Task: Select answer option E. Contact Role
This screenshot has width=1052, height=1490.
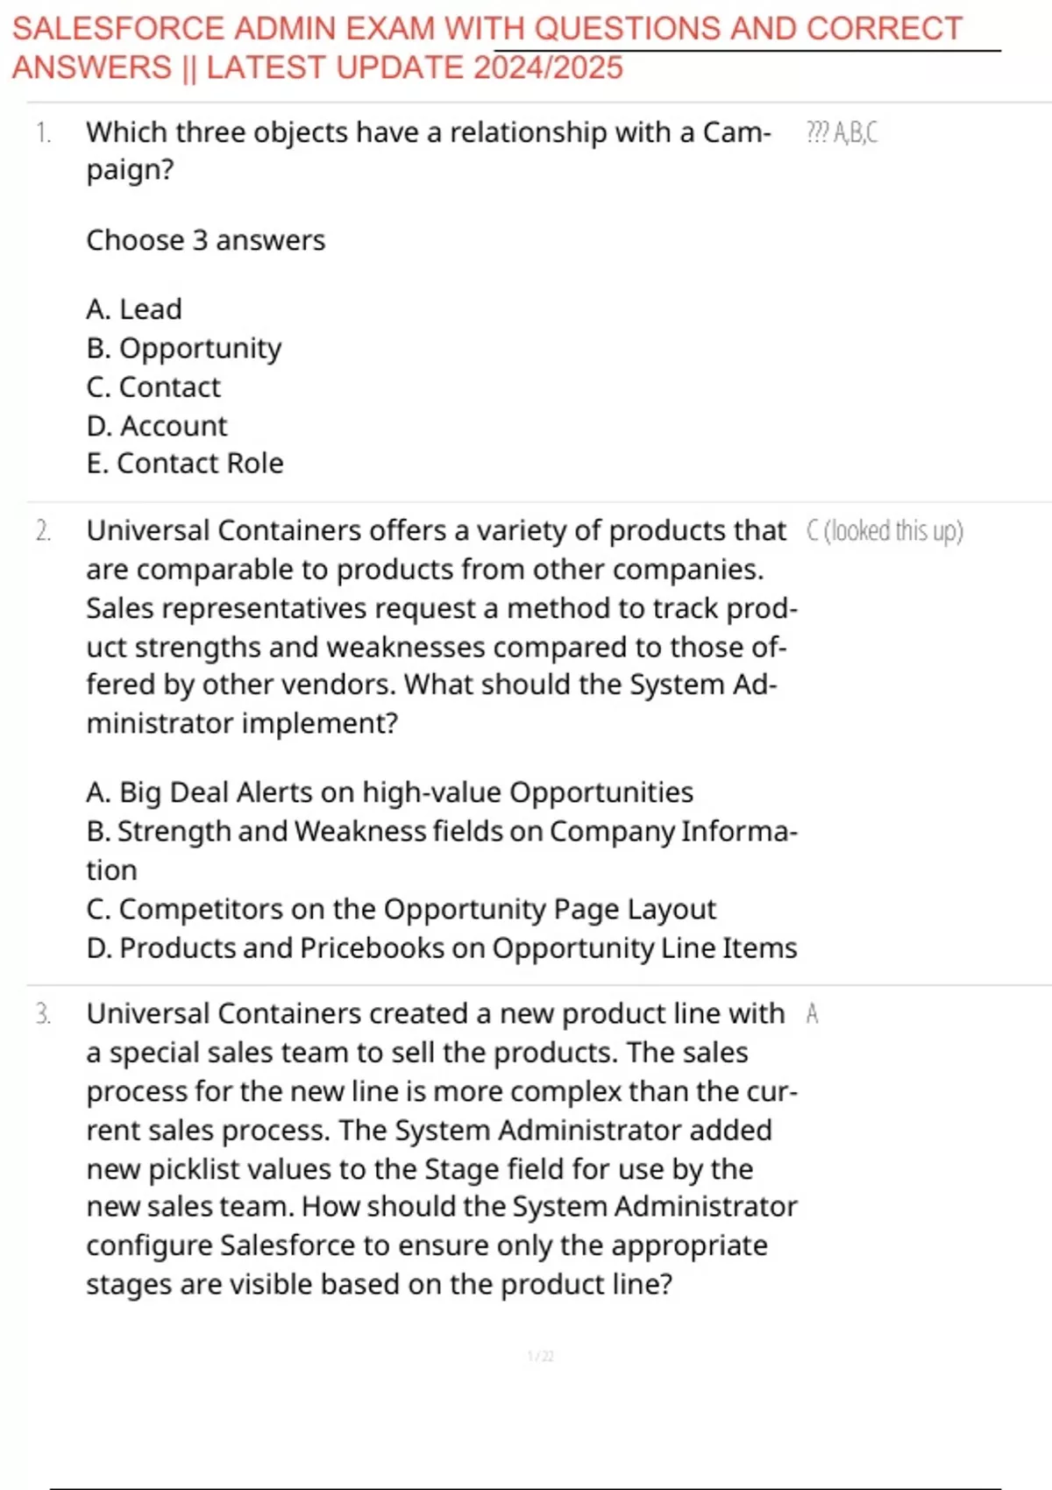Action: click(185, 464)
